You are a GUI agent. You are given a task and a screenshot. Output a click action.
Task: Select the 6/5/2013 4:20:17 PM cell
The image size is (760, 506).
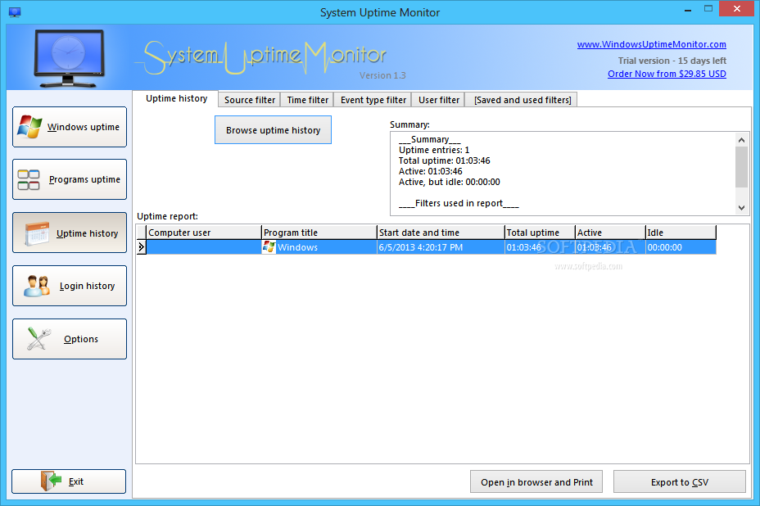[441, 247]
